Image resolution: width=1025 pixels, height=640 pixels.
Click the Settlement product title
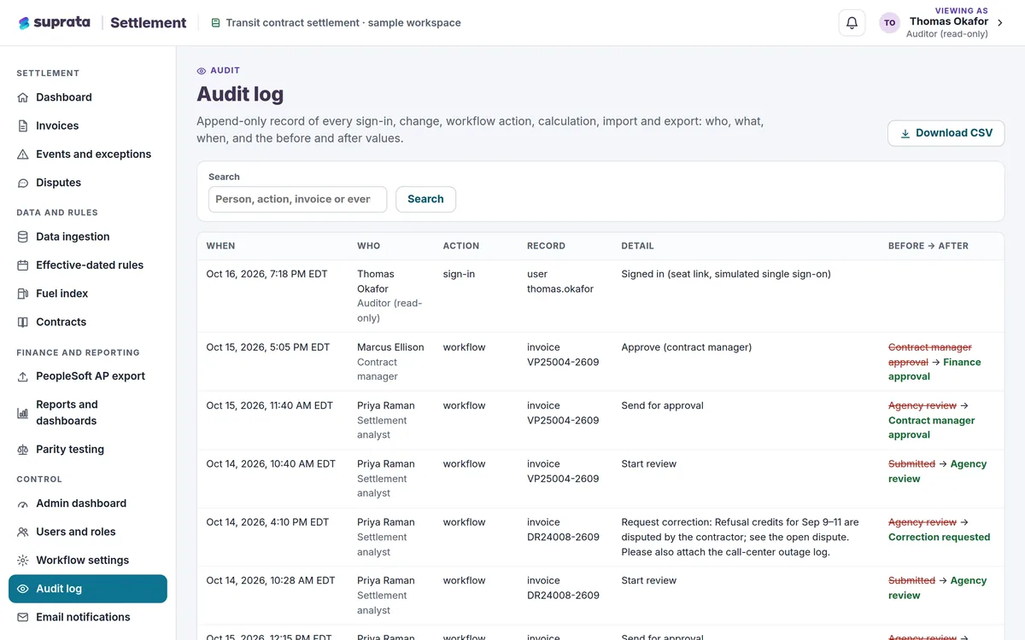click(x=149, y=23)
